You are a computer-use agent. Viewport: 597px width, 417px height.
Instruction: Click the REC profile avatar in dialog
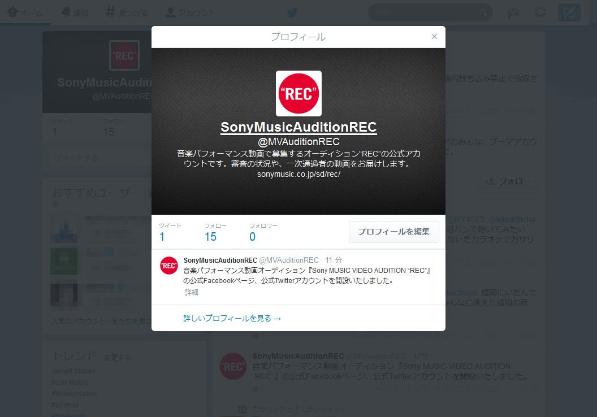tap(298, 94)
